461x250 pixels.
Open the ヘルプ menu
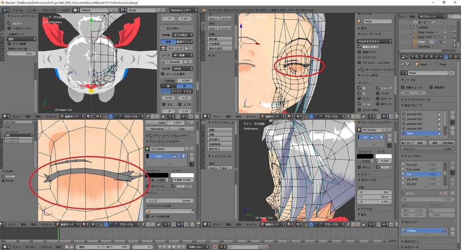[x=65, y=10]
